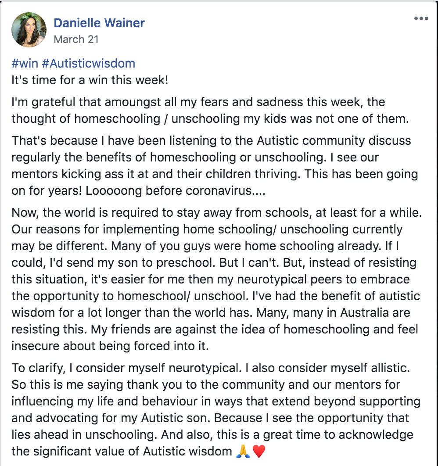Open the post options three-dot menu
The width and height of the screenshot is (438, 466).
pos(421,18)
